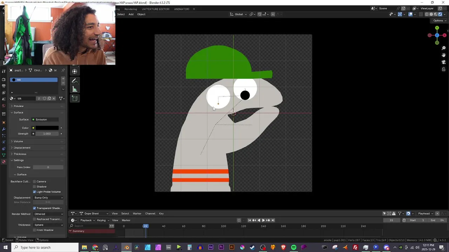Toggle viewport gizmos display icon
This screenshot has width=449, height=252.
(x=400, y=14)
